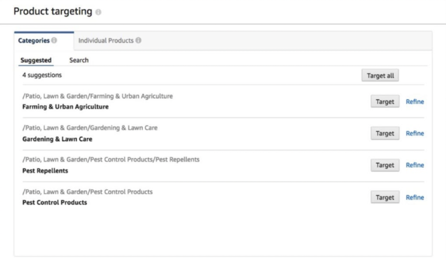Click the info icon beside the Categories tab
This screenshot has width=446, height=260.
pos(55,40)
